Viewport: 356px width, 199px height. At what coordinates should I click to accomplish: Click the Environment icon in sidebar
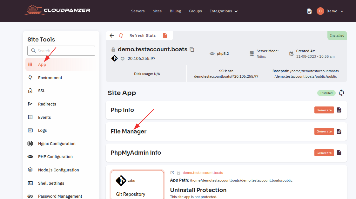tap(30, 78)
